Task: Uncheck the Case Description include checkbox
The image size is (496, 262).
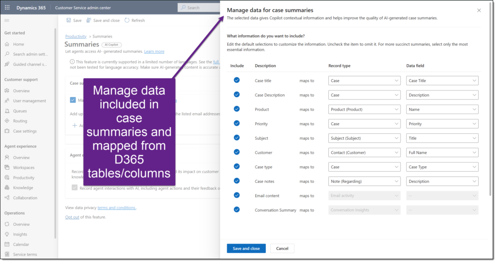Action: 236,95
